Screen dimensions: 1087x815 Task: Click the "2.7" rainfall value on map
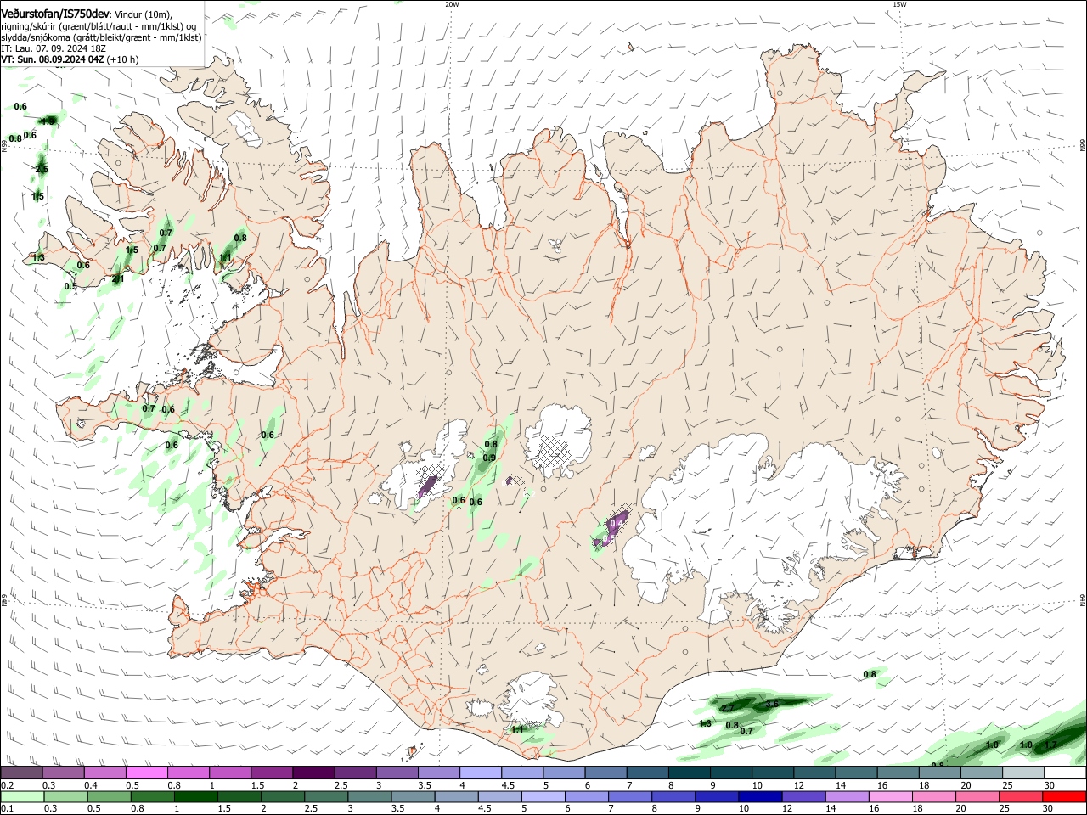click(728, 708)
